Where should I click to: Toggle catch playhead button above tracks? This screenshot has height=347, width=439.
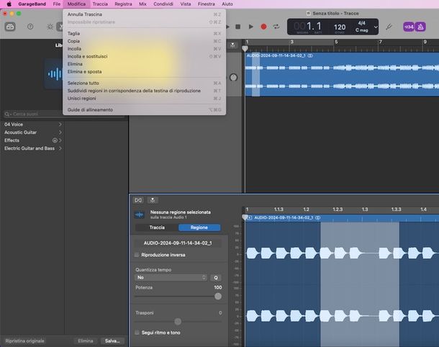(232, 45)
